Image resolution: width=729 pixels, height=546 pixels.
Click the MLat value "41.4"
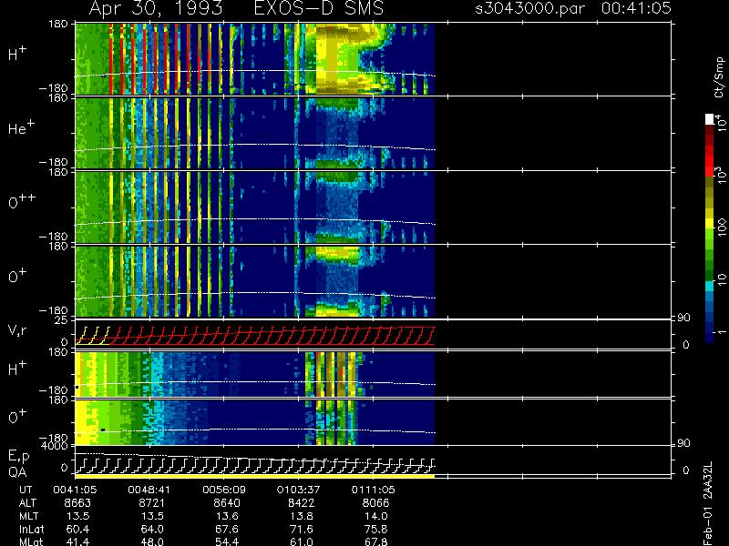pos(77,541)
